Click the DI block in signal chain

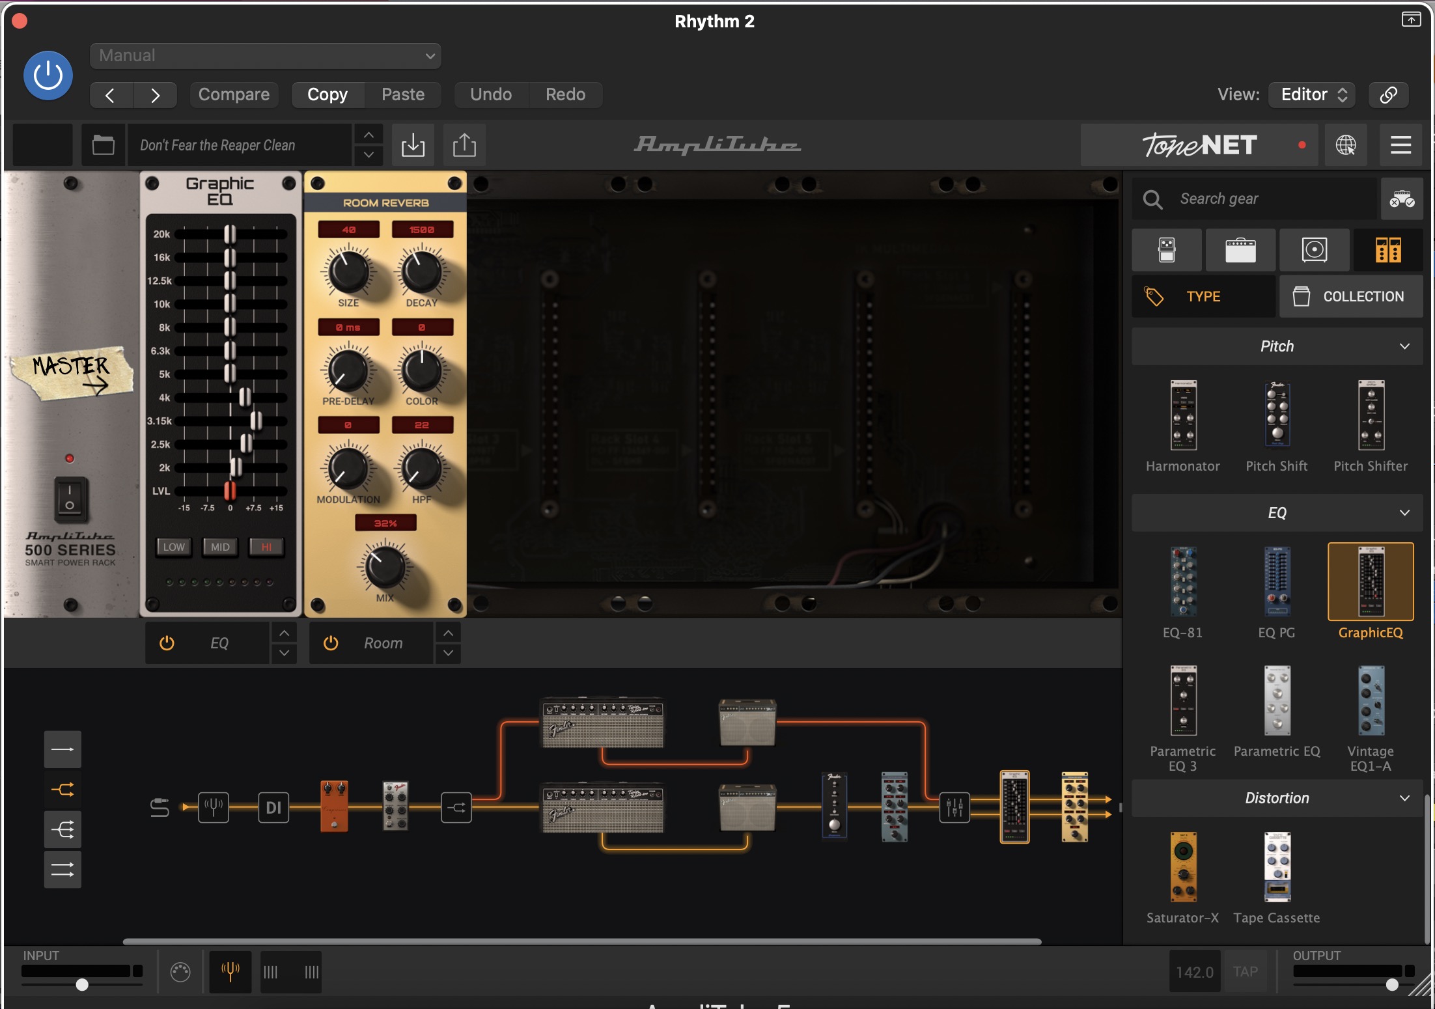[273, 807]
